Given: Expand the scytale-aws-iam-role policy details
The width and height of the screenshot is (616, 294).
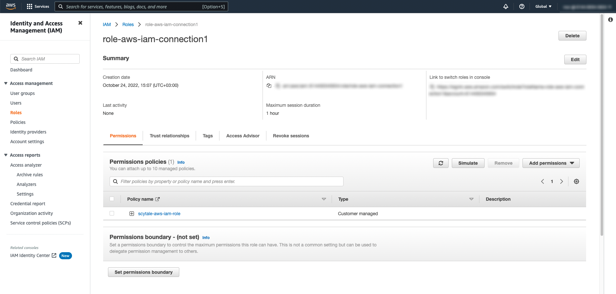Looking at the screenshot, I should (132, 214).
